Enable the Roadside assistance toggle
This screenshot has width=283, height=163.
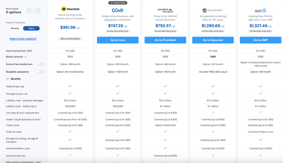pos(41,72)
